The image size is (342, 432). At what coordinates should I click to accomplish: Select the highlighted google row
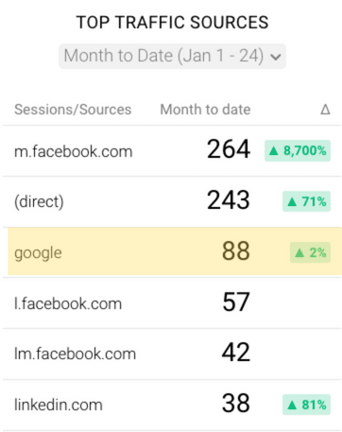[x=175, y=252]
